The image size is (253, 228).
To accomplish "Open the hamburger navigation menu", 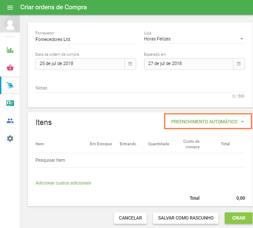I will (10, 8).
